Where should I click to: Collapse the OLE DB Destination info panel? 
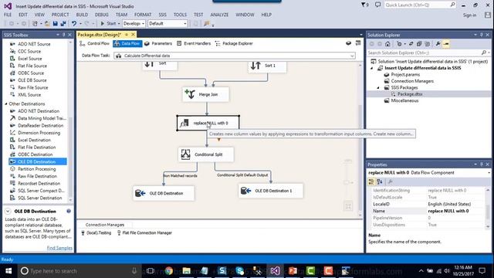click(8, 211)
